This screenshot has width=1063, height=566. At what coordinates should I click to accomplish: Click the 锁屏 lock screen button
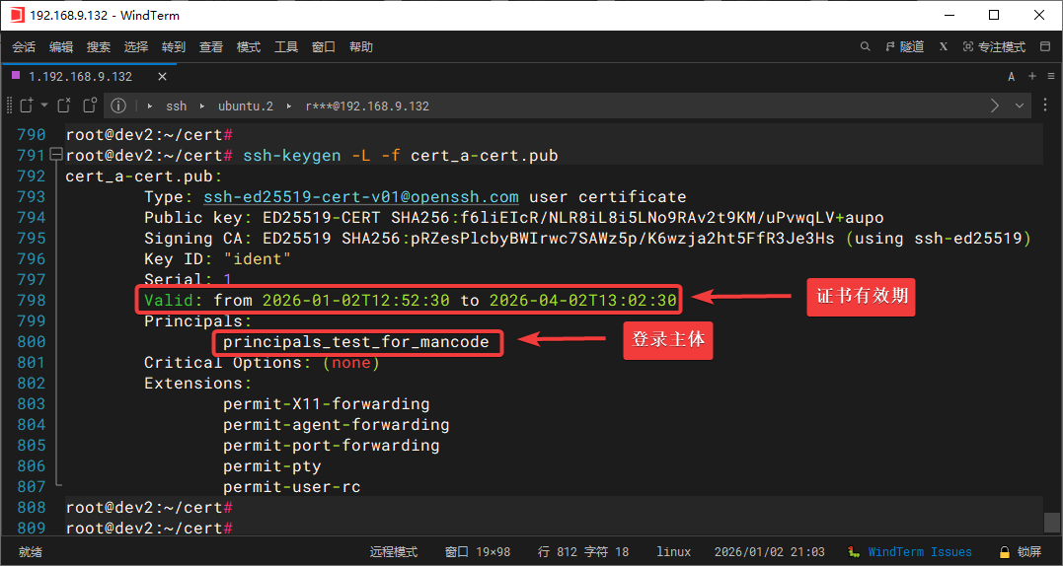point(1020,552)
